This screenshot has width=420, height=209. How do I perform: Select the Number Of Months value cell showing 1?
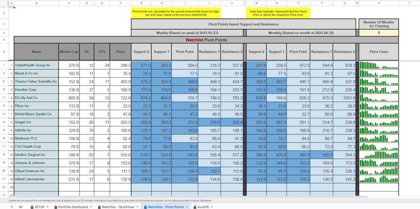click(379, 33)
